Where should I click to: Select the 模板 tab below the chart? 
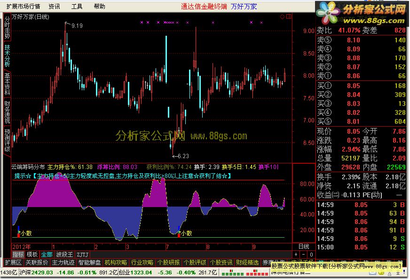[32, 255]
